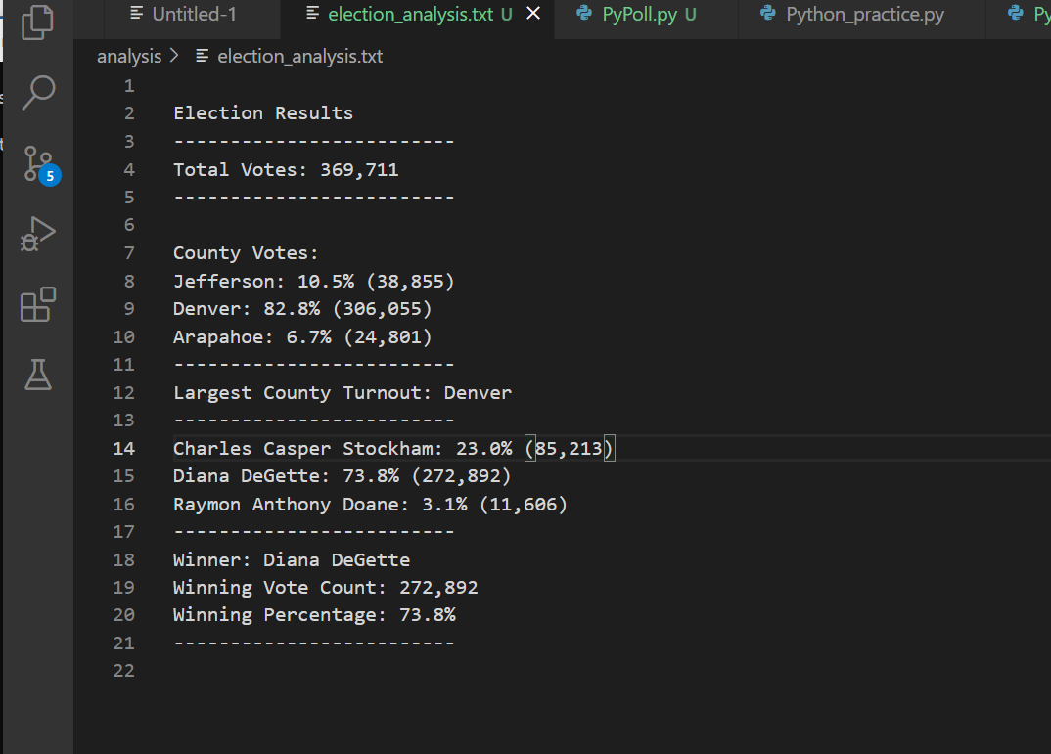
Task: Open the Explorer sidebar
Action: click(37, 22)
